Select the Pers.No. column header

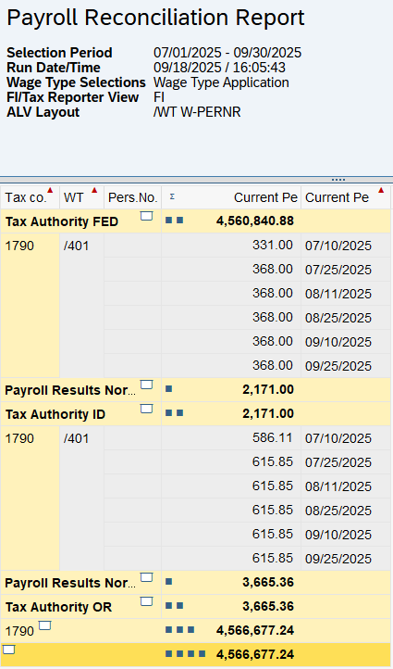[x=132, y=197]
